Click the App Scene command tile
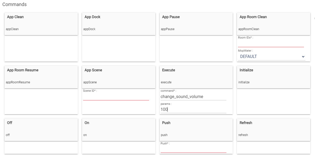This screenshot has width=315, height=157. click(119, 77)
